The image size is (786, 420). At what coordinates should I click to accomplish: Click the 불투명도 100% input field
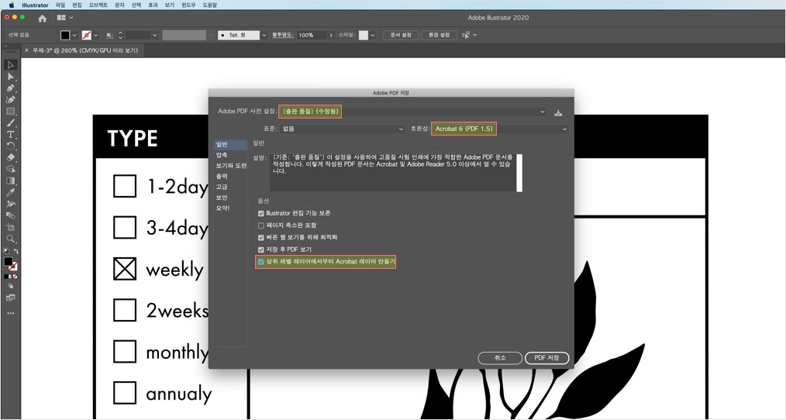312,35
